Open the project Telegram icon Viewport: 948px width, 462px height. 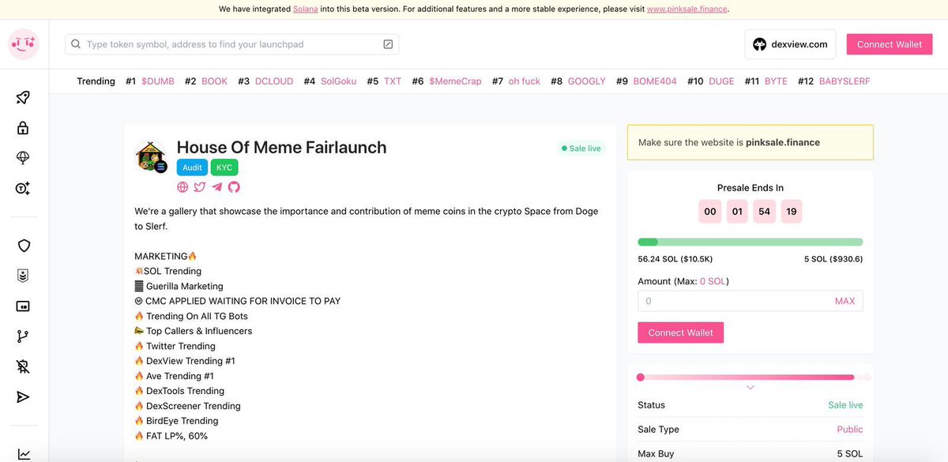point(217,187)
